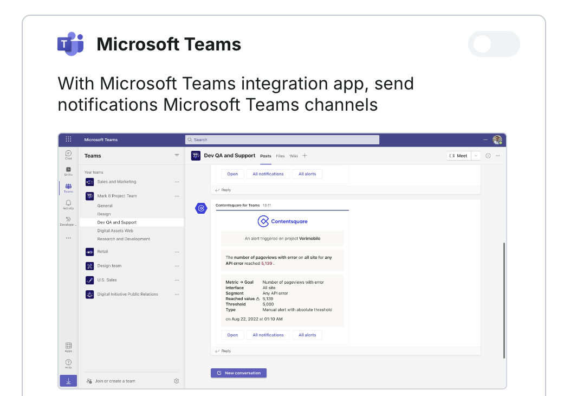570x396 pixels.
Task: Open more channel options next to info icon
Action: point(498,156)
